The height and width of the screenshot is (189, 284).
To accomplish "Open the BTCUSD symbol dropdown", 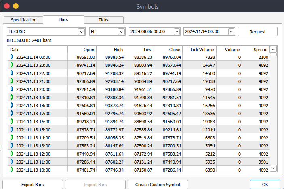I will pos(81,31).
